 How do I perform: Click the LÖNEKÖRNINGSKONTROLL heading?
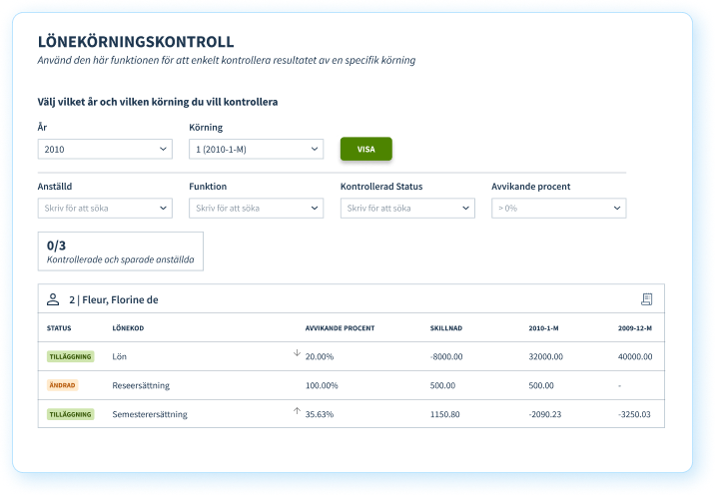(x=136, y=42)
